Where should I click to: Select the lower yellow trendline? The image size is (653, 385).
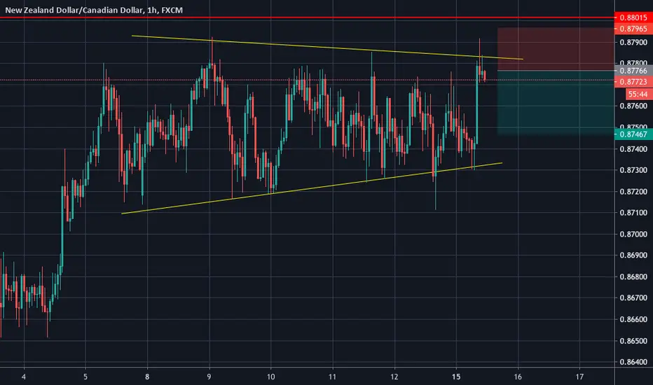(x=312, y=188)
